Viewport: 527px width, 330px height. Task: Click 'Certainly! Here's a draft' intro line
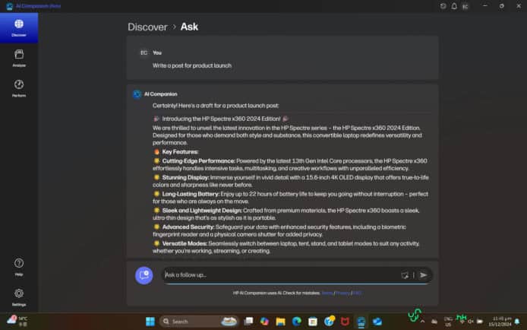point(216,106)
